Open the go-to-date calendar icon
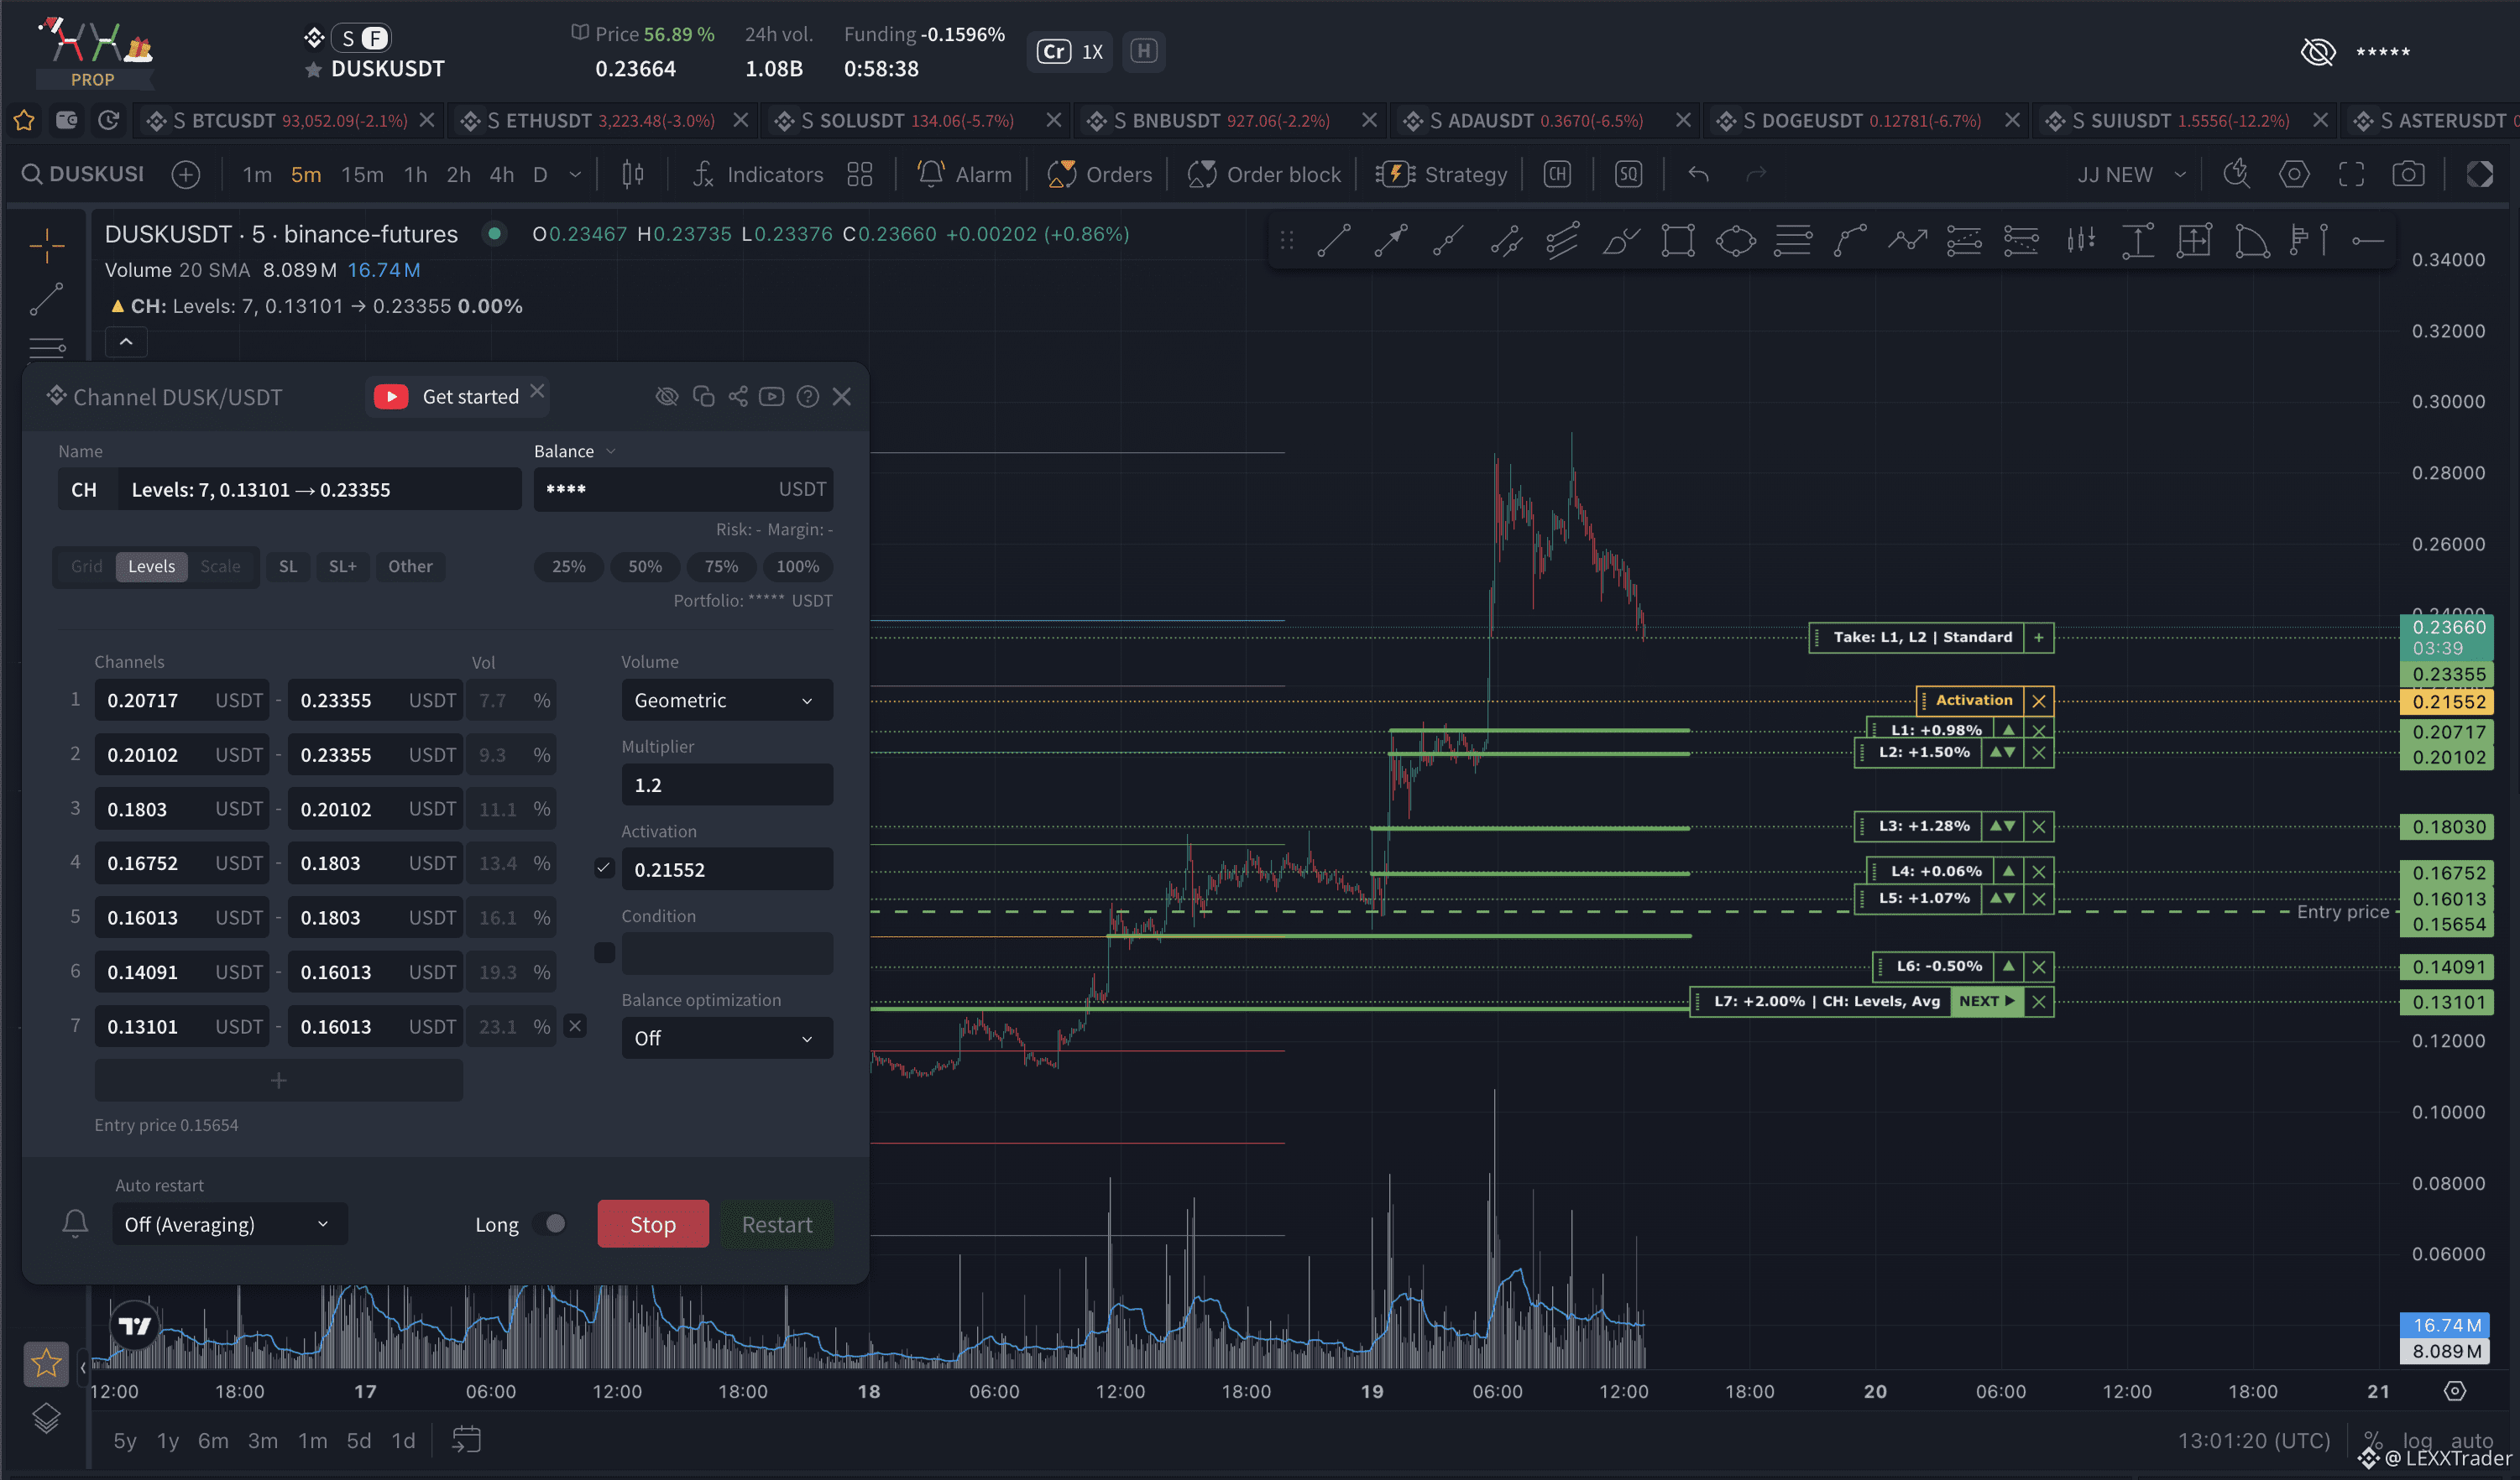Screen dimensions: 2520x1480 tap(466, 1440)
